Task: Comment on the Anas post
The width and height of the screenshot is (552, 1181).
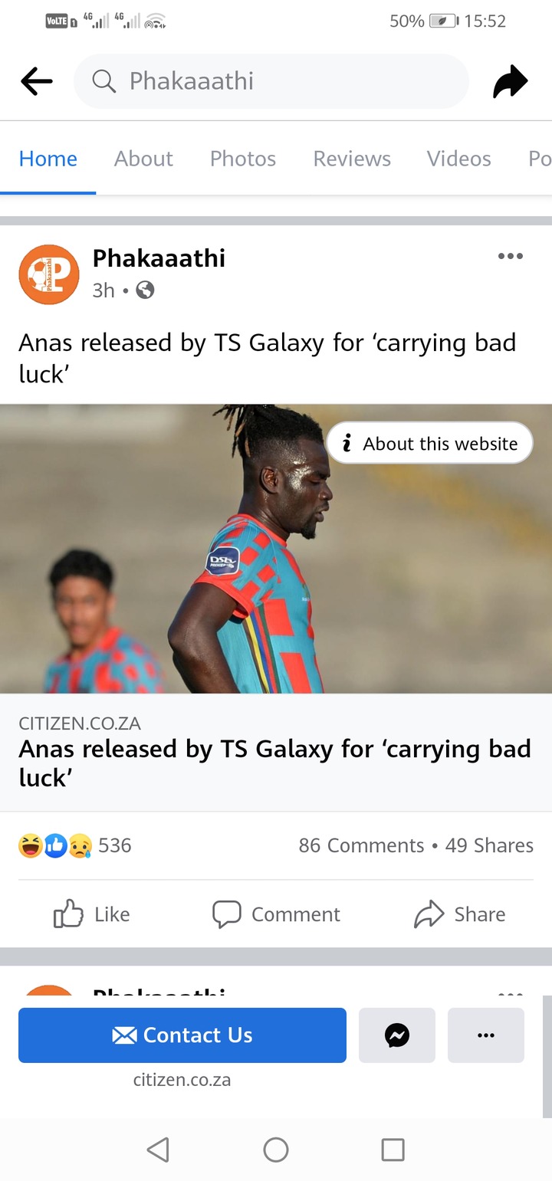Action: pos(276,914)
